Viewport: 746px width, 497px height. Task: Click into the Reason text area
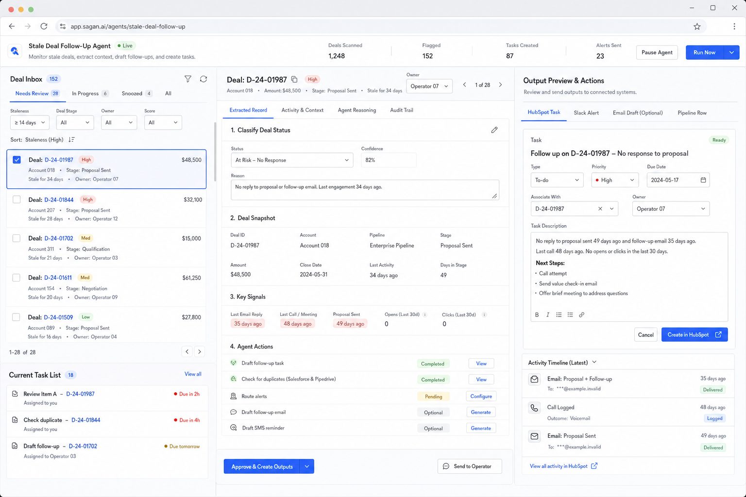[365, 190]
